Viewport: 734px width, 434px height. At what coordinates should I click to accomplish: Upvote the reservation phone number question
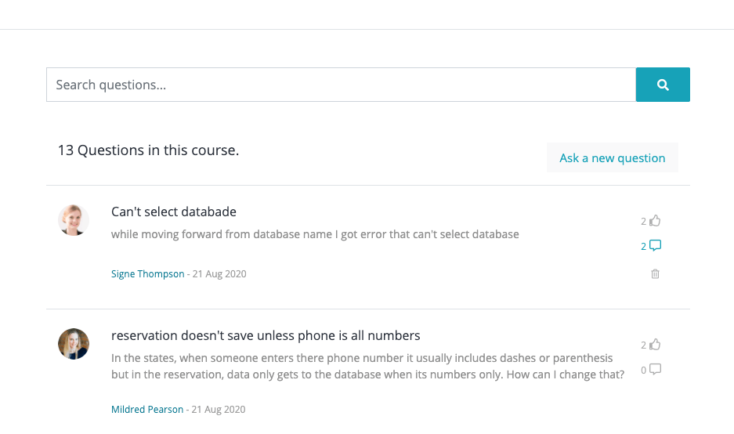(x=656, y=345)
